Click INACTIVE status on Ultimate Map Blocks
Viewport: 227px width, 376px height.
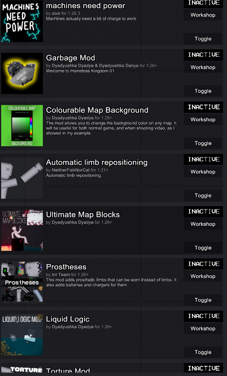click(203, 212)
